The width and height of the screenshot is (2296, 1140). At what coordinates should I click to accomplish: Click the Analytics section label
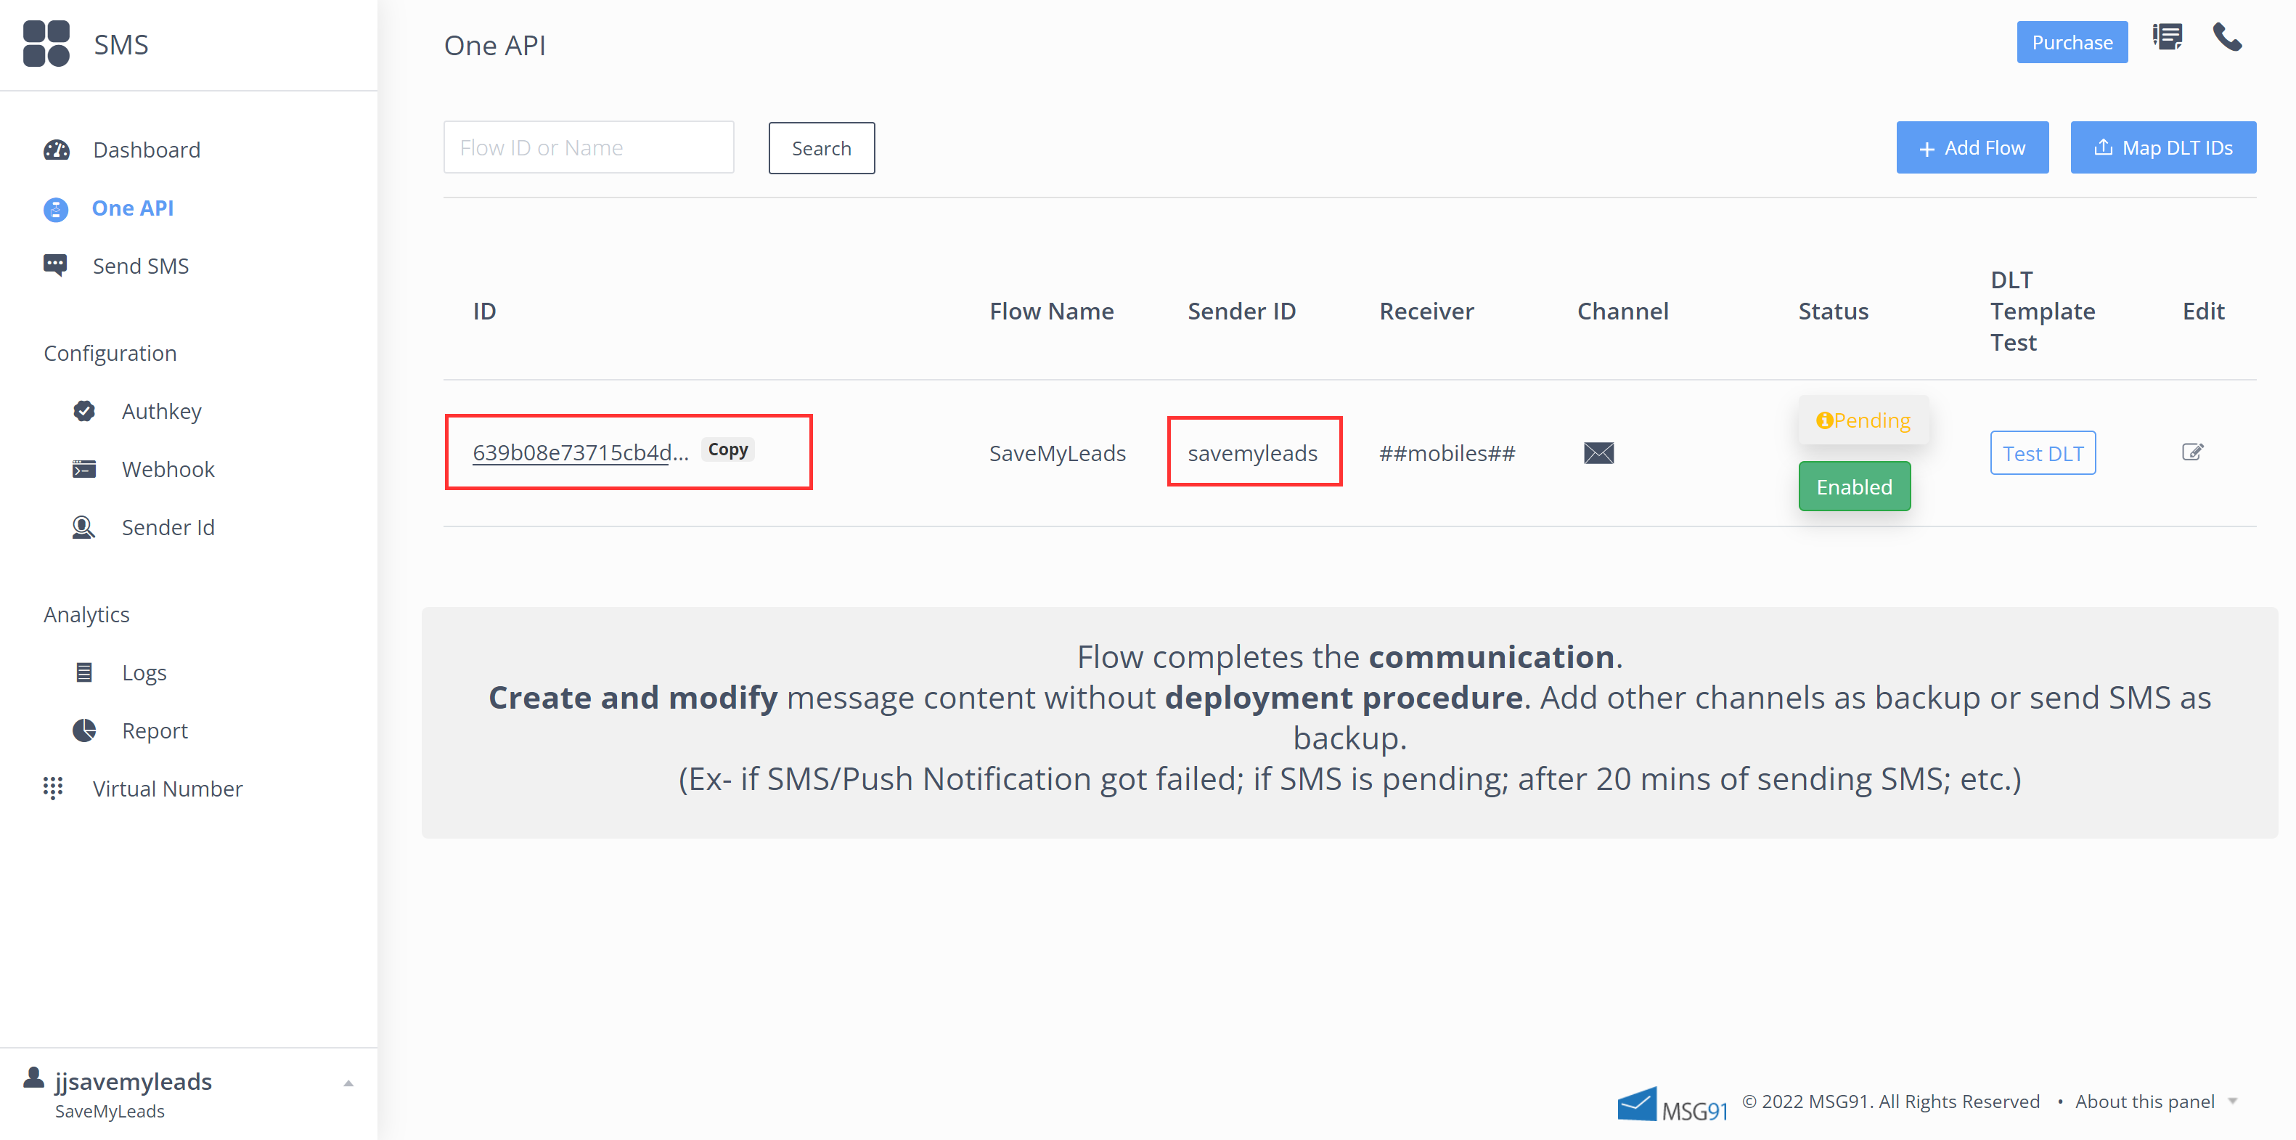[x=86, y=614]
